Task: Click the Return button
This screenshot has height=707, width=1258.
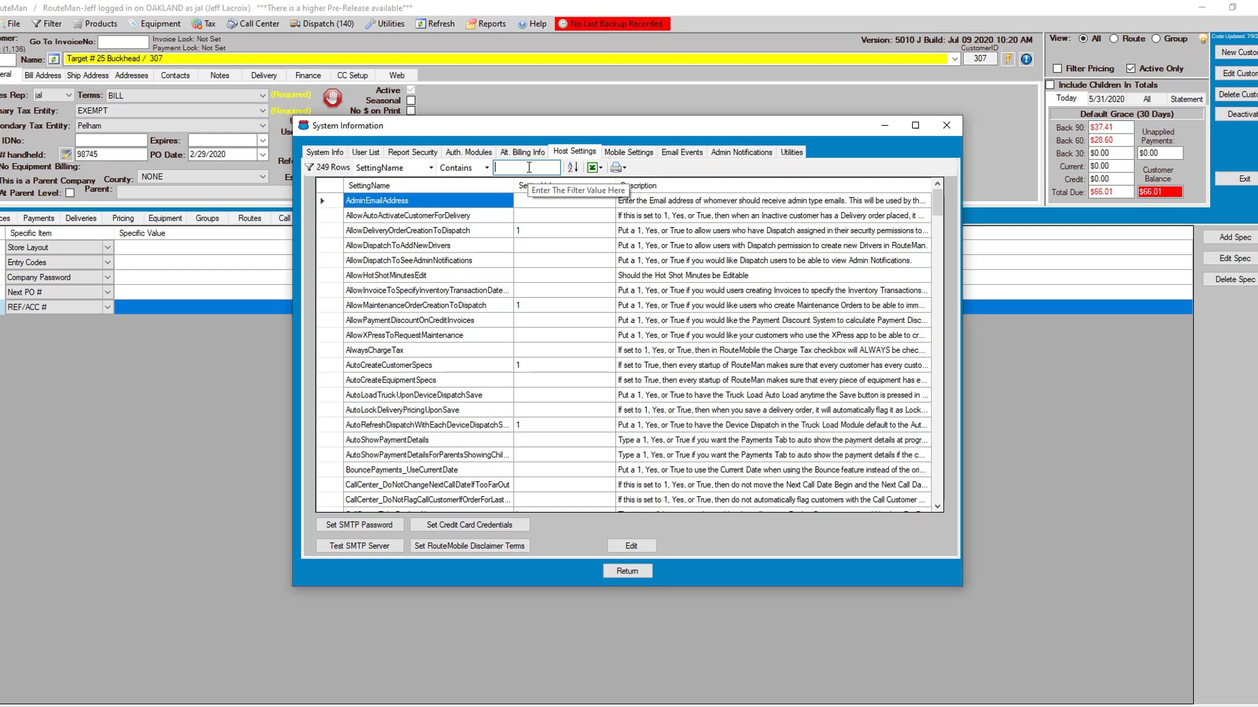Action: point(627,571)
